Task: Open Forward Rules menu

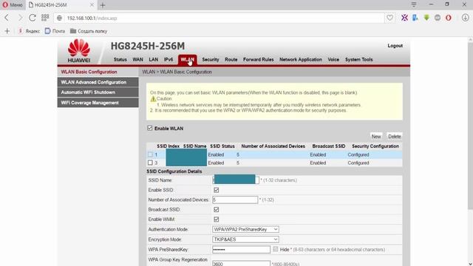Action: (x=259, y=60)
